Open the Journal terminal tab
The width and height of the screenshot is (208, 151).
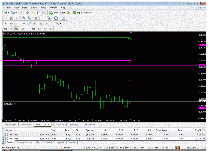(72, 142)
